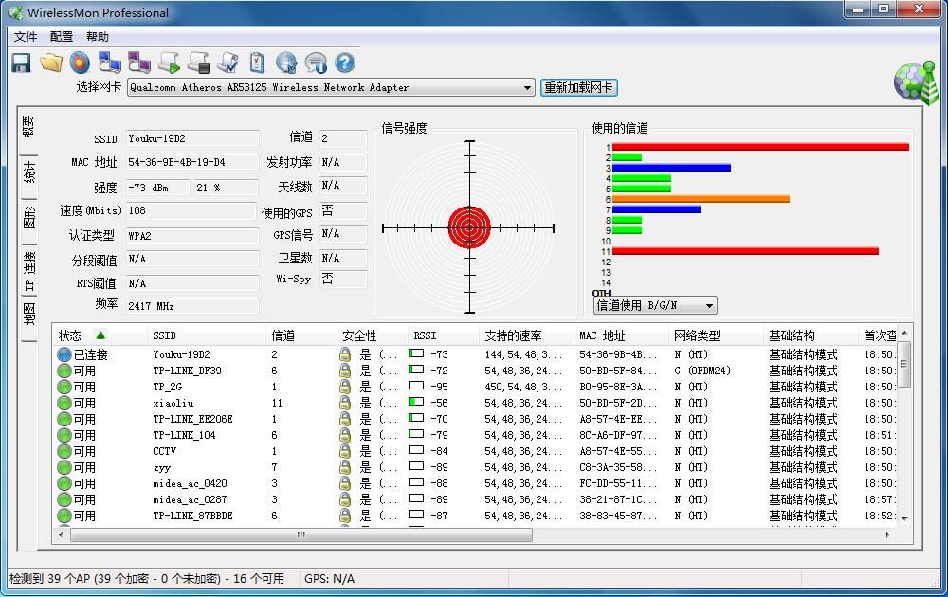Image resolution: width=948 pixels, height=597 pixels.
Task: Click the scroll with checkmark icon
Action: click(x=228, y=63)
